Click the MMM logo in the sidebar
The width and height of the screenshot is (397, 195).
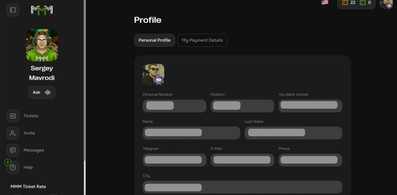click(x=42, y=10)
